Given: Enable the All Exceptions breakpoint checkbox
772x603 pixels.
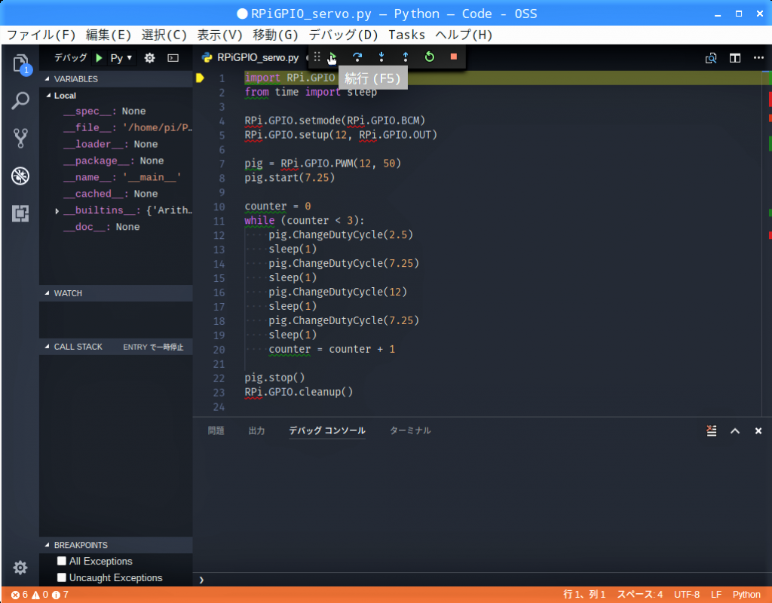Looking at the screenshot, I should pos(62,561).
